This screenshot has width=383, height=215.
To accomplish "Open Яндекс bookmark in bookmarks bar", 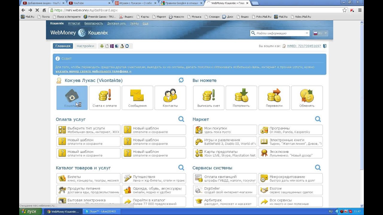I will (x=127, y=17).
